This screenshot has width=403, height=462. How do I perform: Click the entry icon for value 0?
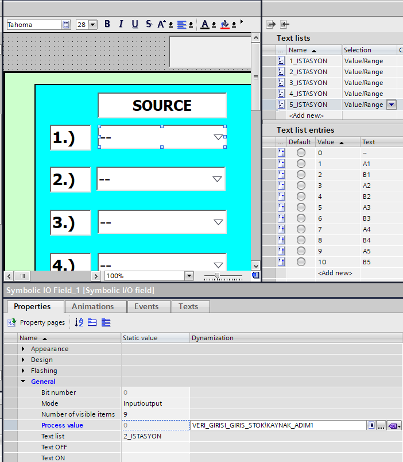(281, 153)
